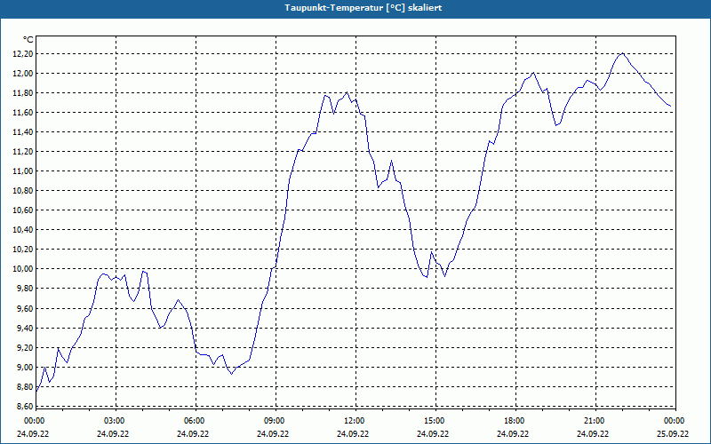
Task: Click the '10,60' y-axis value
Action: [23, 210]
